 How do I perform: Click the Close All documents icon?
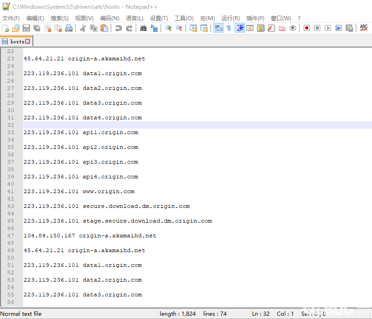(58, 28)
